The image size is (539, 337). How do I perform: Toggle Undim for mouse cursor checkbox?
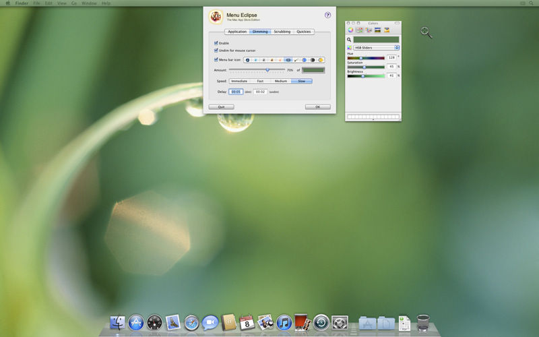[216, 50]
